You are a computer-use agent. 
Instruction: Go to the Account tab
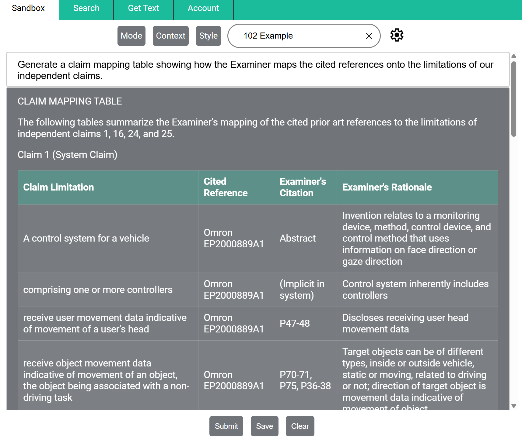pyautogui.click(x=203, y=8)
